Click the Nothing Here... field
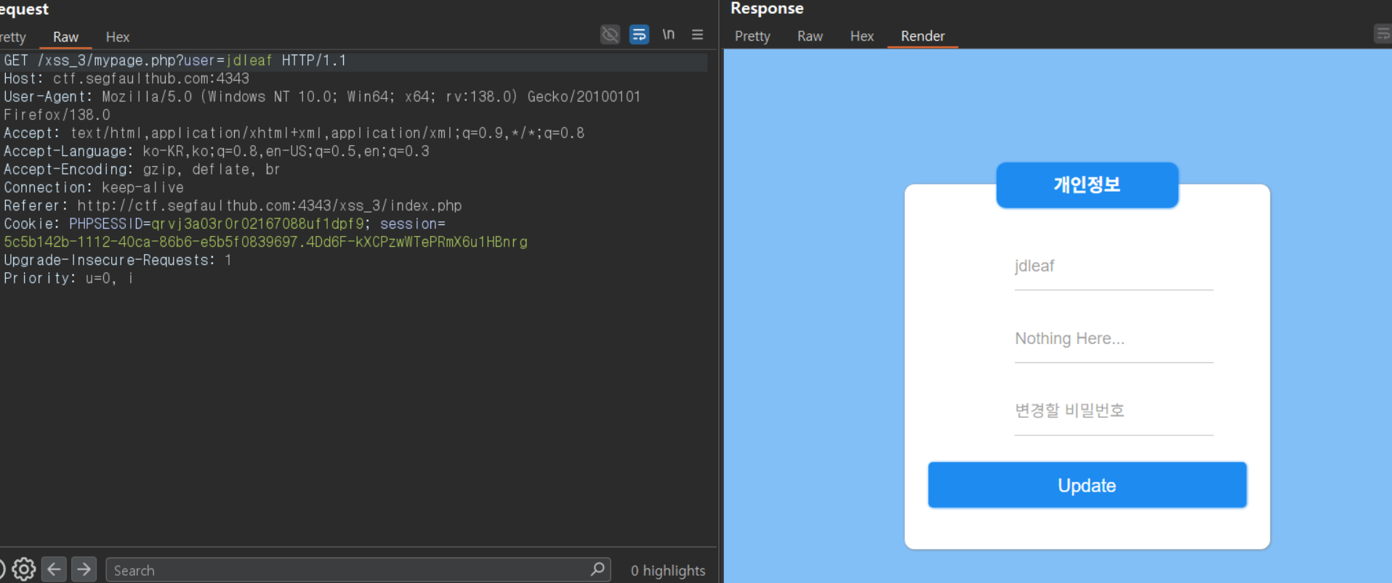This screenshot has width=1392, height=583. point(1114,339)
